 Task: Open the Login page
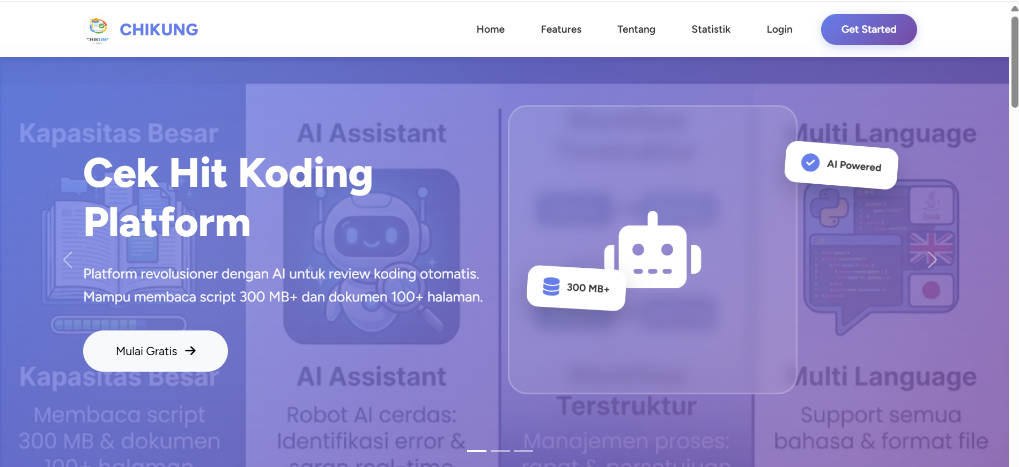point(779,29)
